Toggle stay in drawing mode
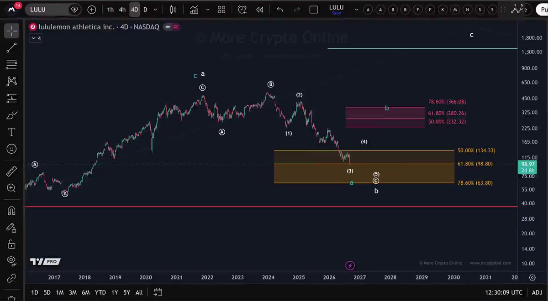The height and width of the screenshot is (301, 548). (11, 228)
